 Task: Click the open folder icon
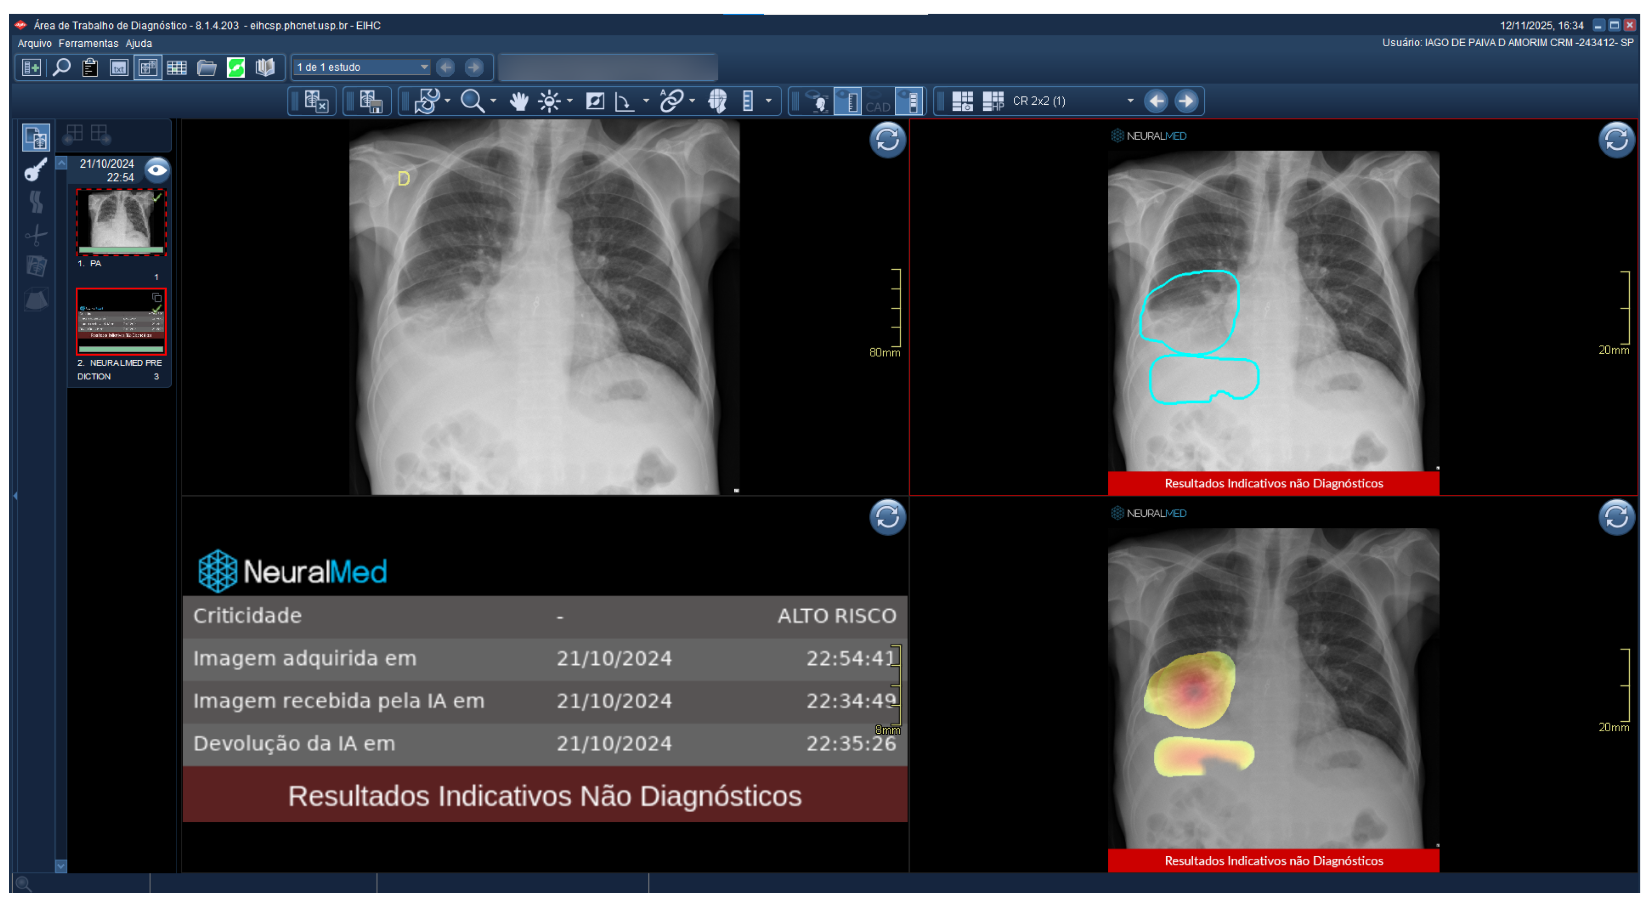[x=206, y=68]
